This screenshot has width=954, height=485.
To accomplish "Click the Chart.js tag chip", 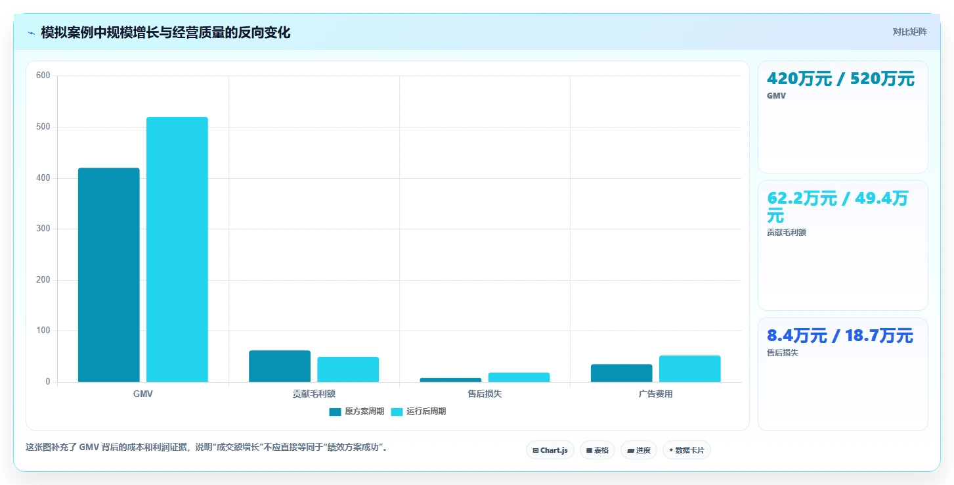I will (550, 450).
